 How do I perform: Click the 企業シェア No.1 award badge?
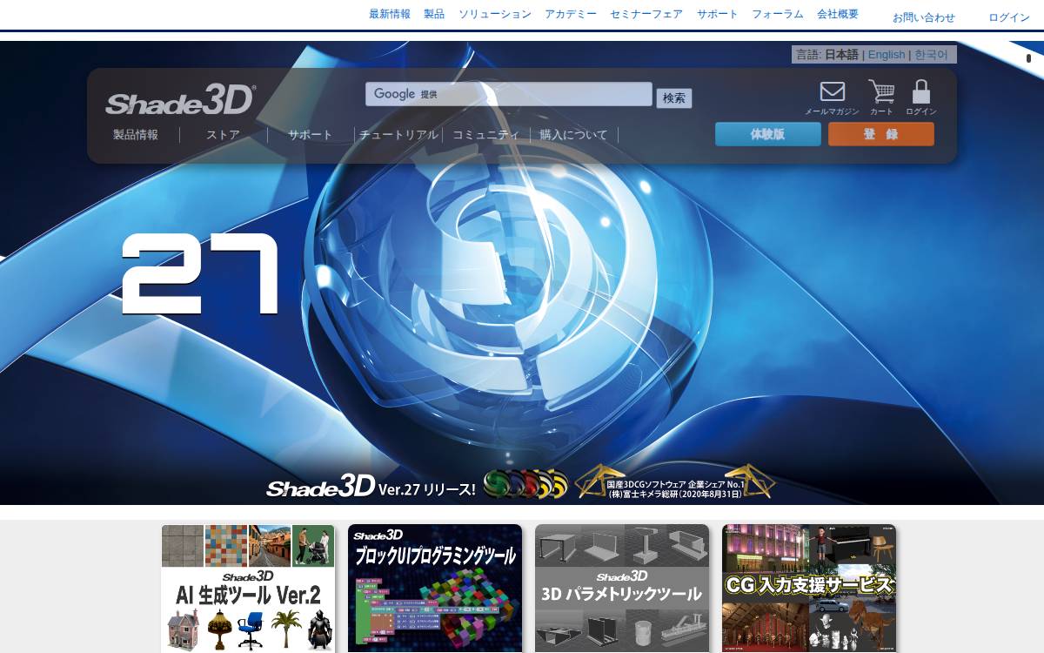point(675,483)
